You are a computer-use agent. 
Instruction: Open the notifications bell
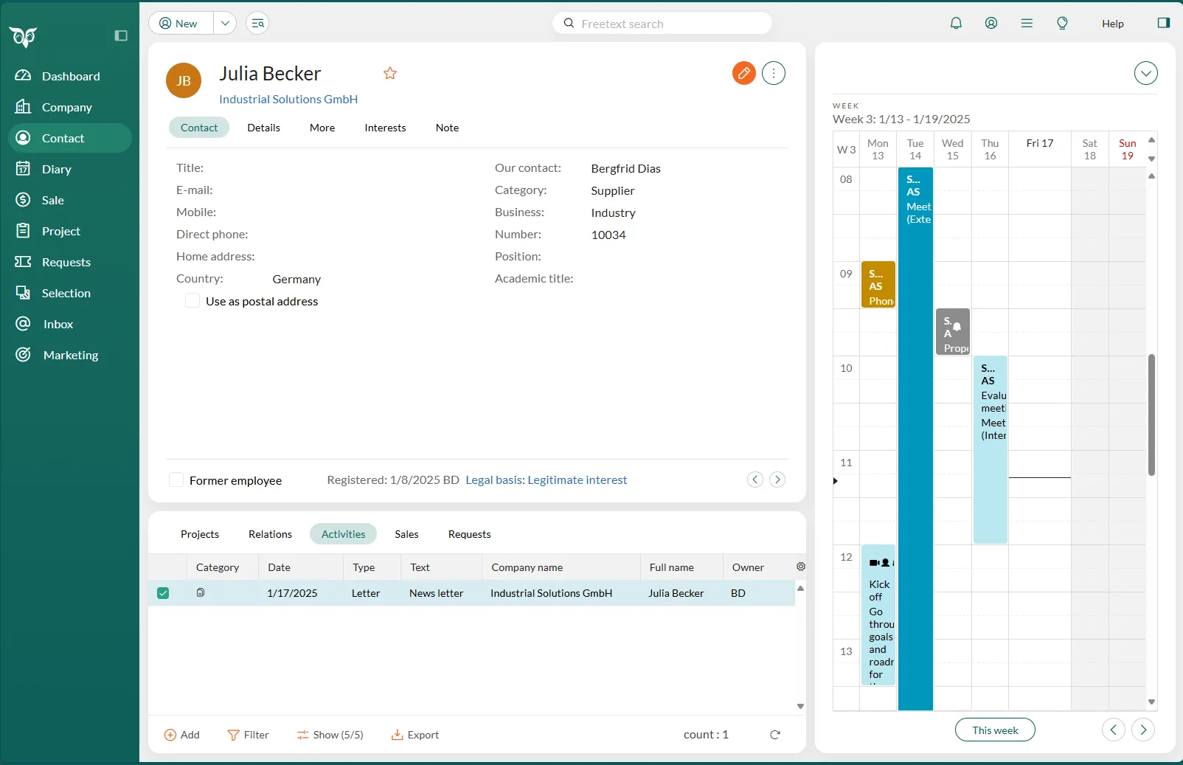click(x=956, y=23)
